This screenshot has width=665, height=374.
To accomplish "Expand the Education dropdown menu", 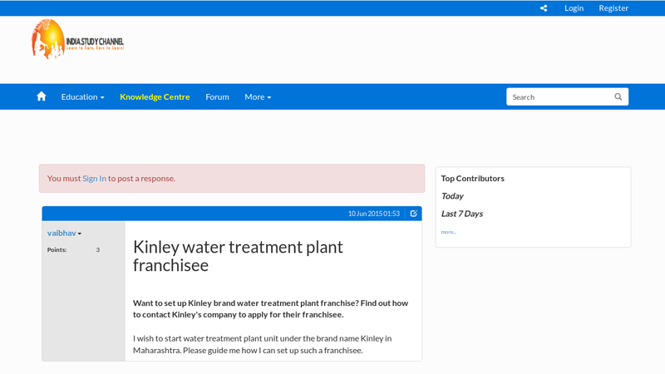I will click(x=82, y=97).
